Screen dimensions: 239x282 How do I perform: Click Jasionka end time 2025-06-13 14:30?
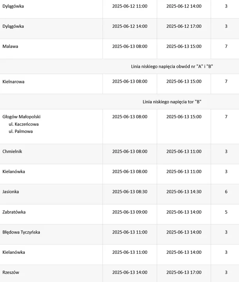point(184,192)
